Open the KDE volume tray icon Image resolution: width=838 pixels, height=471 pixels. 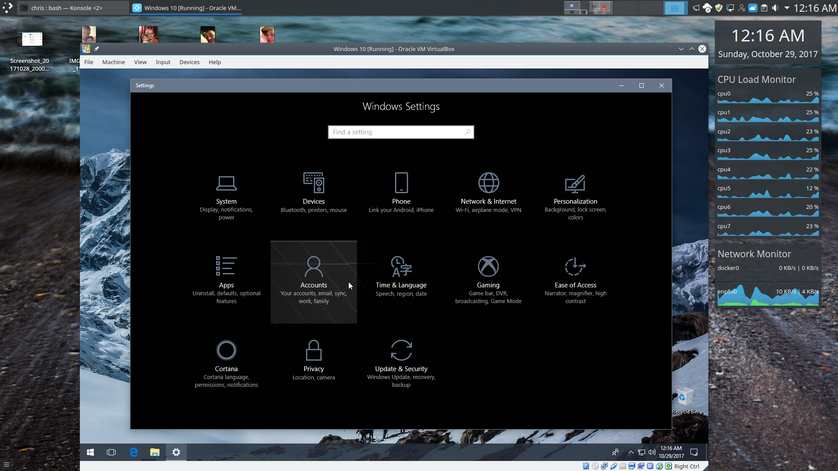pyautogui.click(x=775, y=8)
